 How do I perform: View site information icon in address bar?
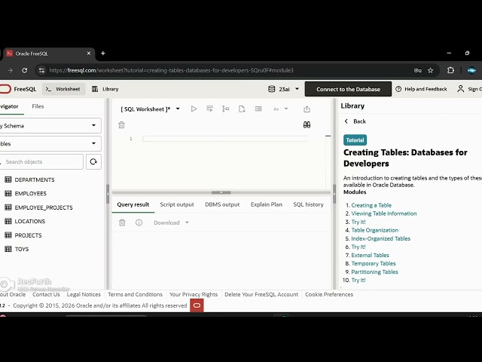(x=41, y=70)
